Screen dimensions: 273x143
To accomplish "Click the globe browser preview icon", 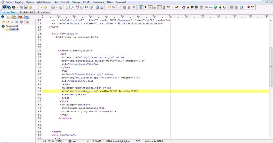I will pyautogui.click(x=215, y=7).
